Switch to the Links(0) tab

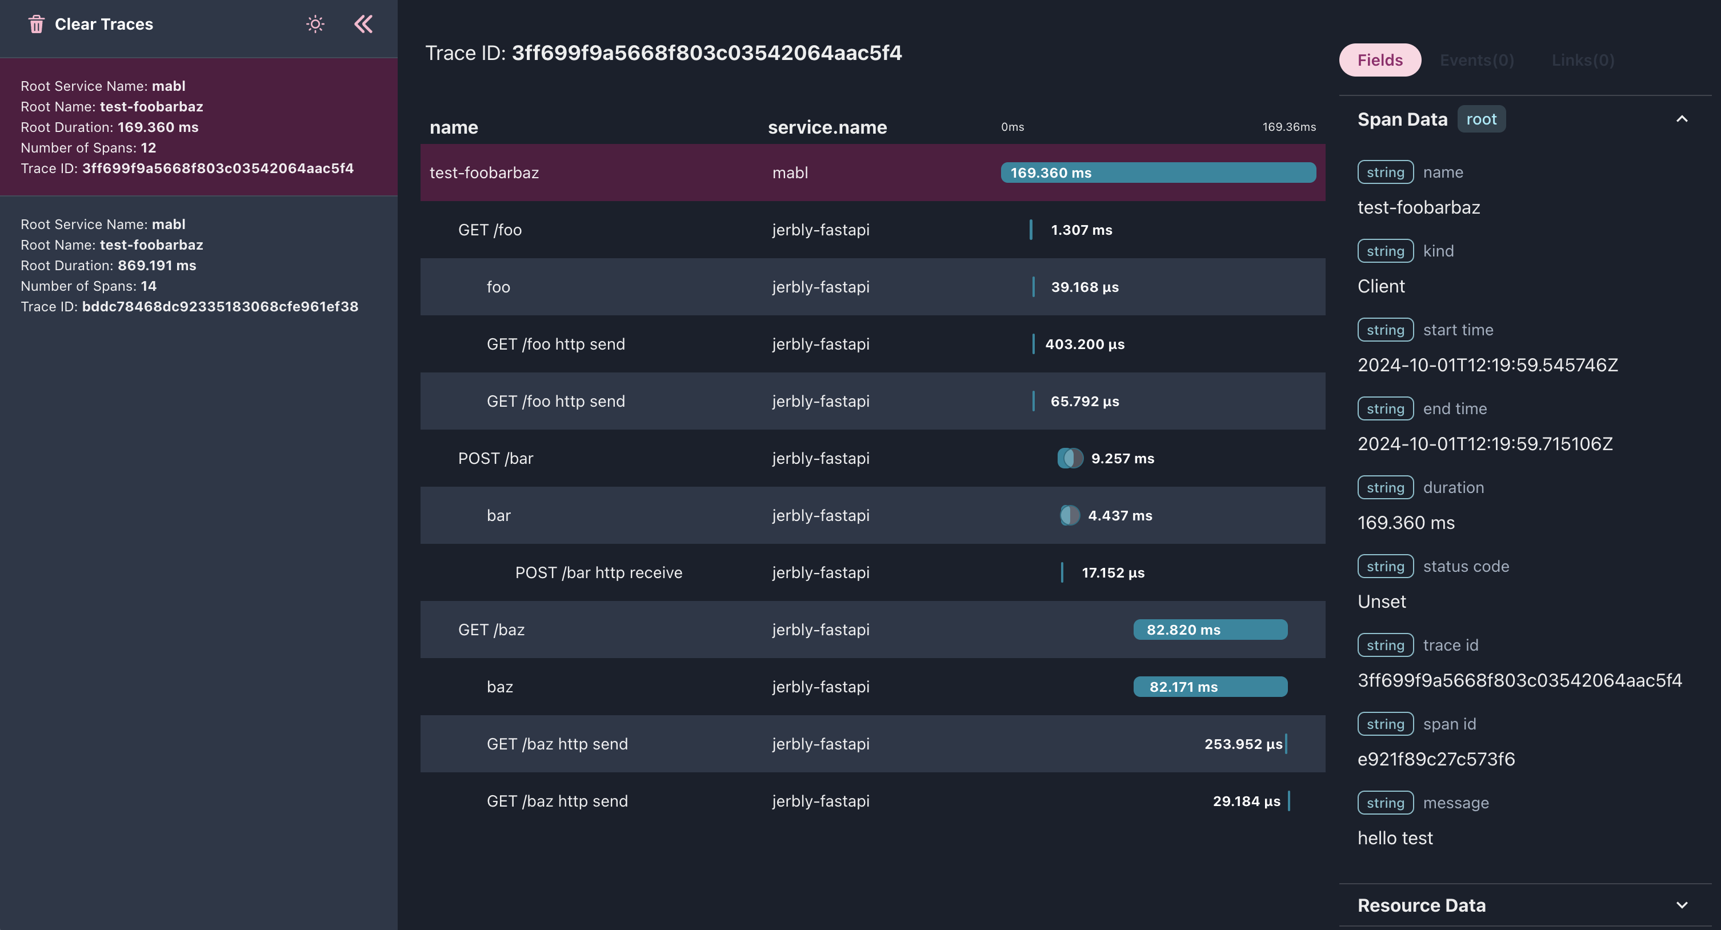[1583, 60]
